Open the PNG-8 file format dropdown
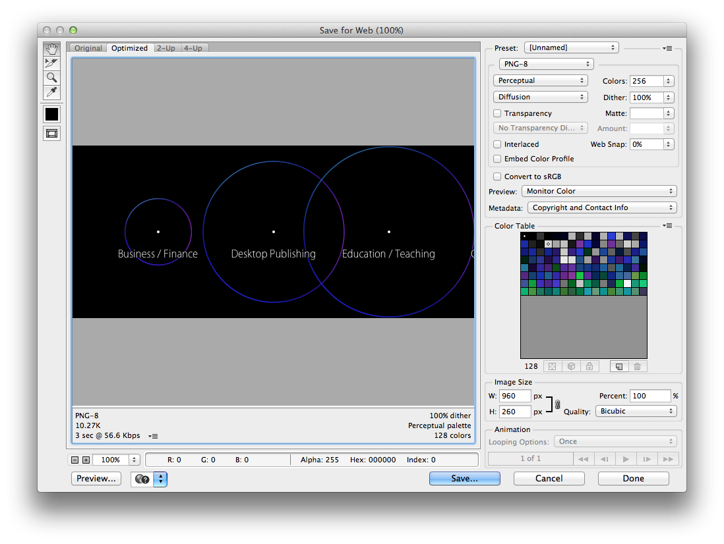Viewport: 724px width, 544px height. 545,64
